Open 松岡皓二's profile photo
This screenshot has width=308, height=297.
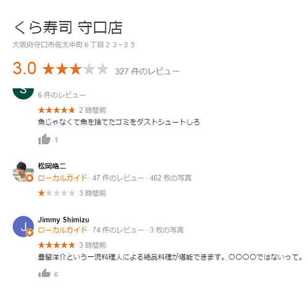click(x=23, y=172)
